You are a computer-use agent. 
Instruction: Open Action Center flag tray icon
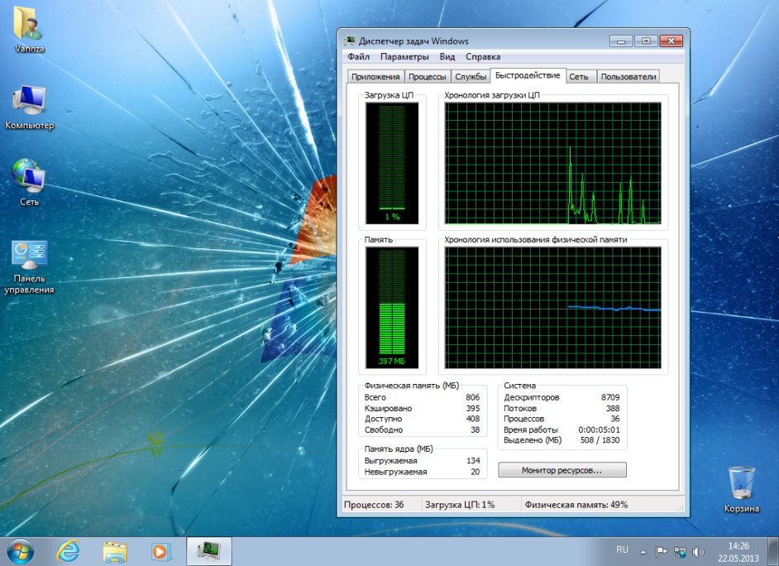pyautogui.click(x=662, y=551)
